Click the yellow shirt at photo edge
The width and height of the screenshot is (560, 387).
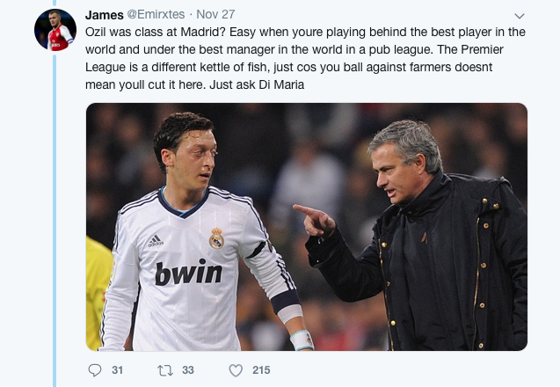click(98, 293)
